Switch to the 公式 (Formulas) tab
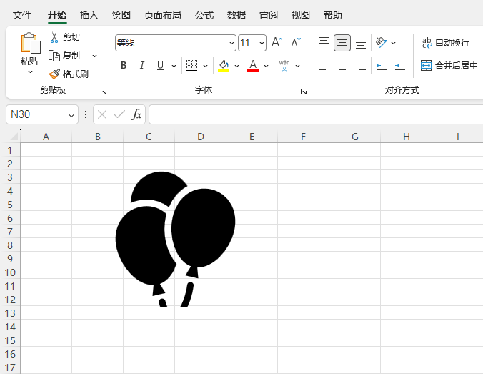Image resolution: width=483 pixels, height=374 pixels. (x=204, y=15)
